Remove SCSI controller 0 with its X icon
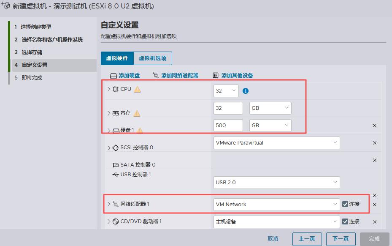This screenshot has height=246, width=392. [374, 143]
